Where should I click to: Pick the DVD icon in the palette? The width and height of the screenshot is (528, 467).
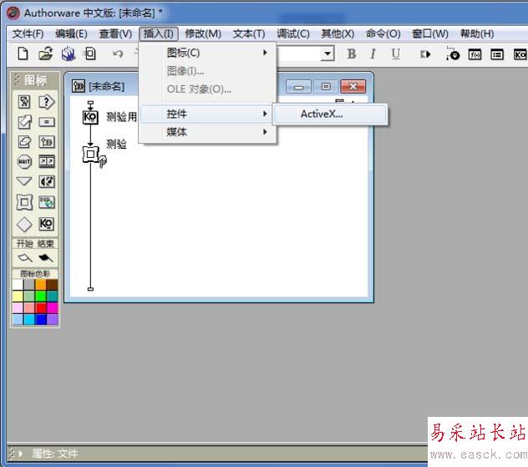pyautogui.click(x=47, y=202)
